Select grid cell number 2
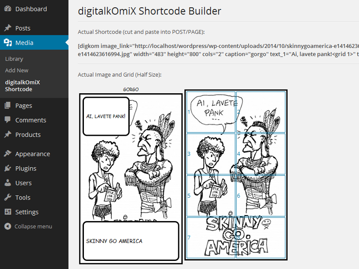Image resolution: width=359 pixels, height=269 pixels. (x=261, y=112)
